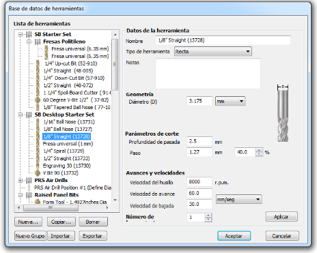This screenshot has height=253, width=317.
Task: Click the Fresas Politileno group icon
Action: pyautogui.click(x=38, y=42)
